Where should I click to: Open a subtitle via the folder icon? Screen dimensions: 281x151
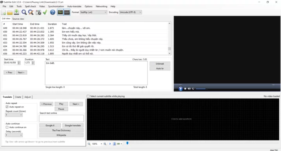pyautogui.click(x=10, y=12)
